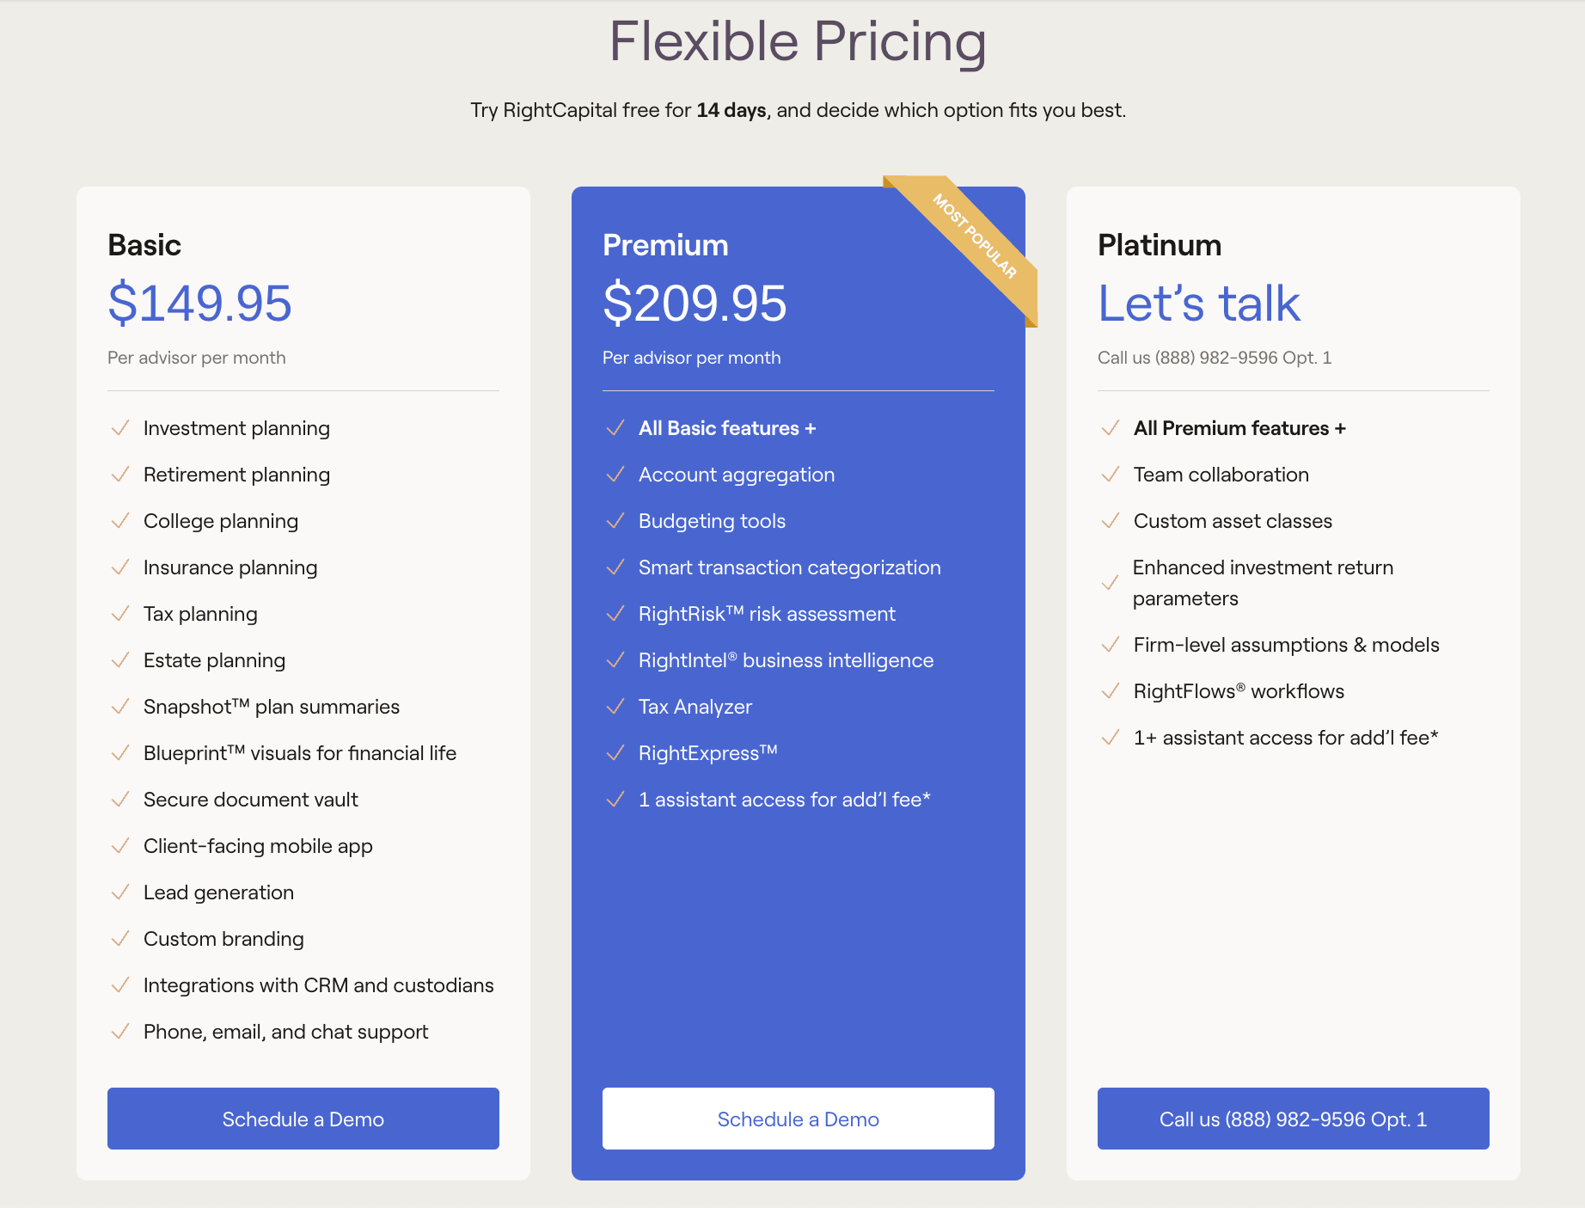Select the $209.95 Premium price

[x=695, y=303]
